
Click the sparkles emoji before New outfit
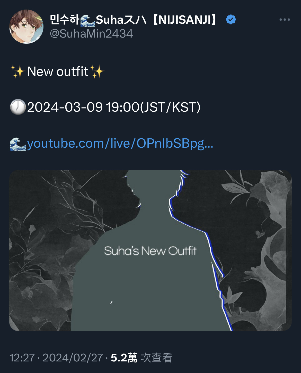point(18,71)
